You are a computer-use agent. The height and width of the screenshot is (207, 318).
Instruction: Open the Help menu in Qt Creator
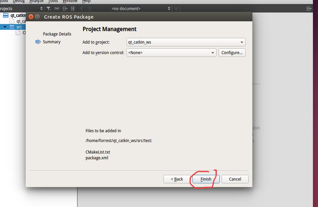86,1
